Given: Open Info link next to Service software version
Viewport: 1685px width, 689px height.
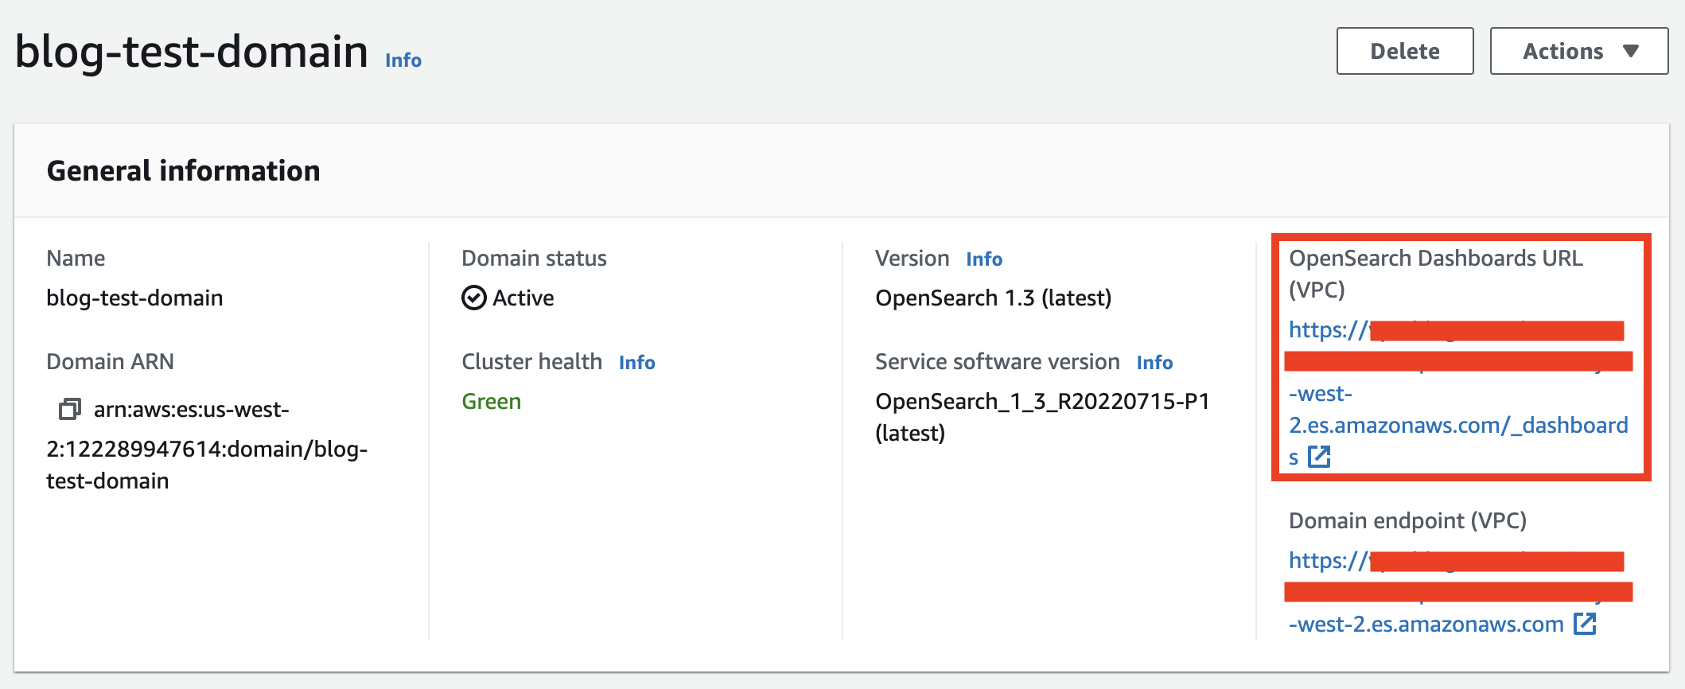Looking at the screenshot, I should pos(1154,362).
